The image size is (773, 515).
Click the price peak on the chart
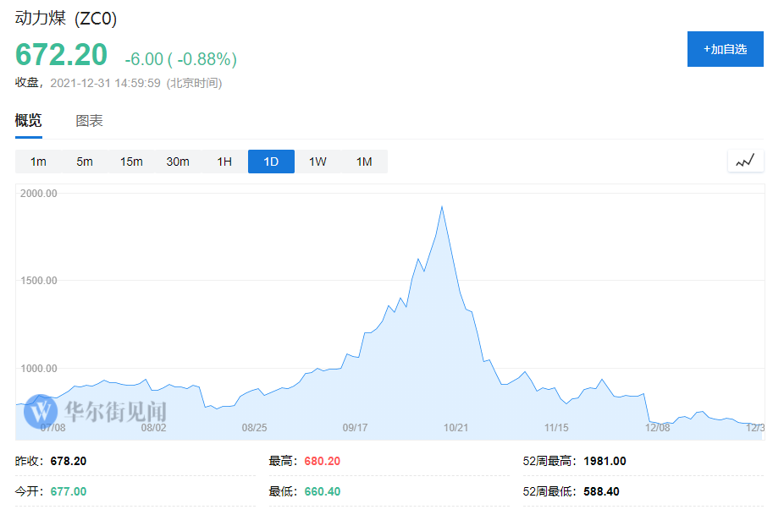coord(441,207)
